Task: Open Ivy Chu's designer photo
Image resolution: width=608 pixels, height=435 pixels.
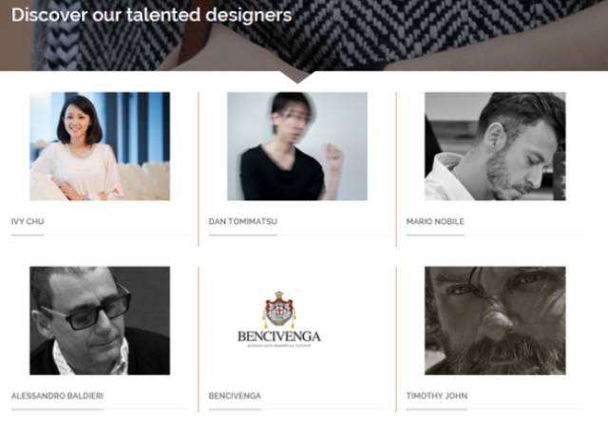Action: [100, 146]
